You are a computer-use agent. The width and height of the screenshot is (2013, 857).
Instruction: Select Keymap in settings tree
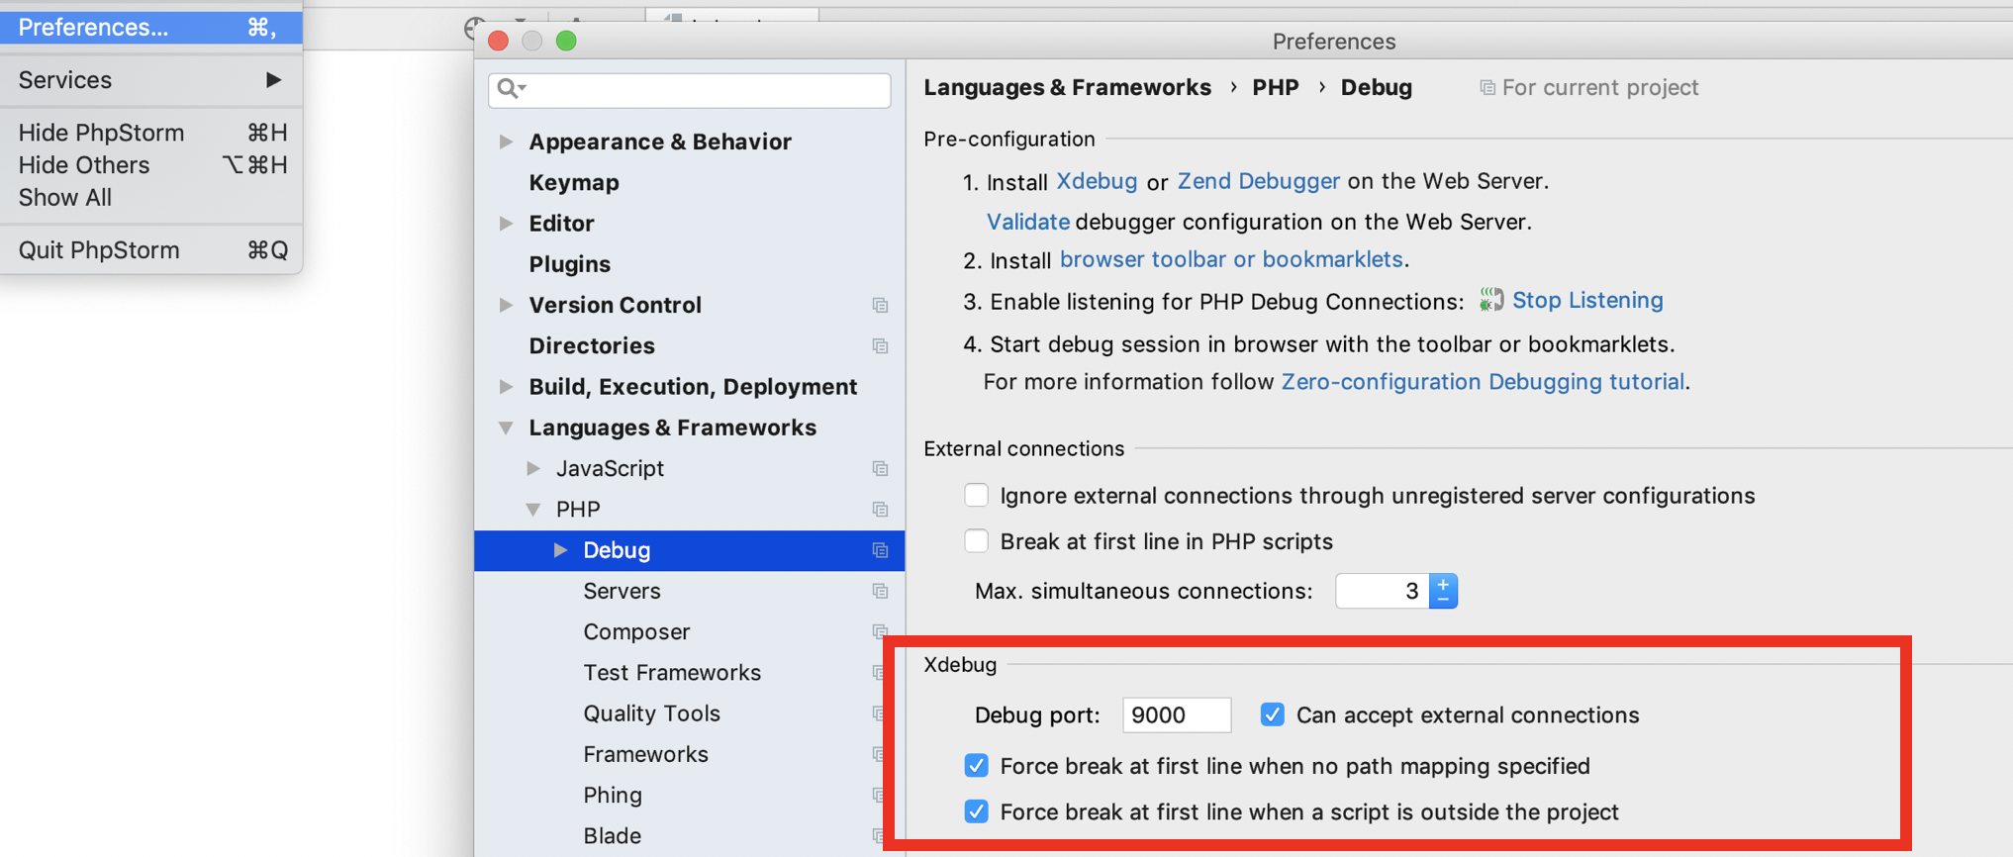point(574,183)
